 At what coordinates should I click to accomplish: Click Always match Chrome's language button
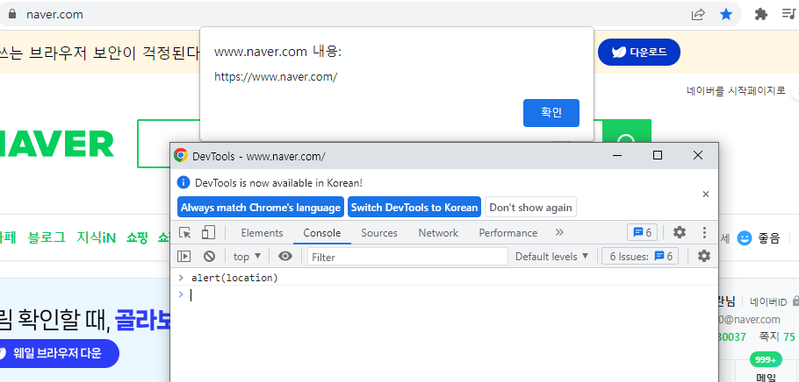(x=261, y=208)
